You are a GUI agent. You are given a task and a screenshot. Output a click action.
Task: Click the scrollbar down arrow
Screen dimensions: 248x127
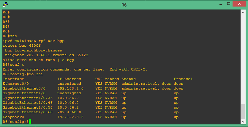pos(243,122)
